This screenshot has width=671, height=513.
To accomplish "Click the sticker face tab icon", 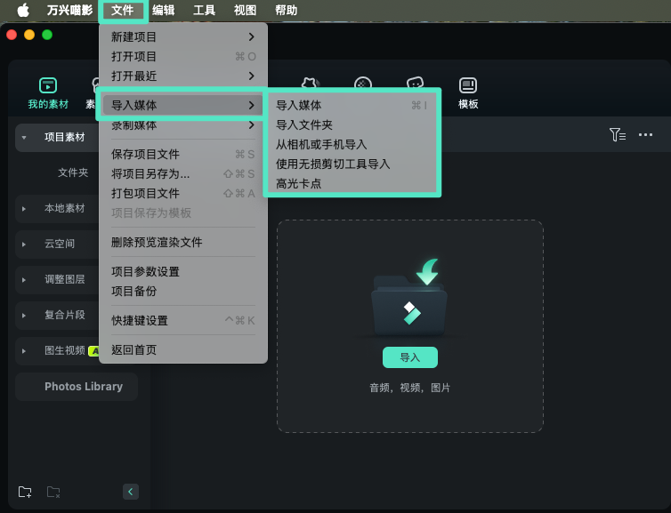I will pos(415,84).
